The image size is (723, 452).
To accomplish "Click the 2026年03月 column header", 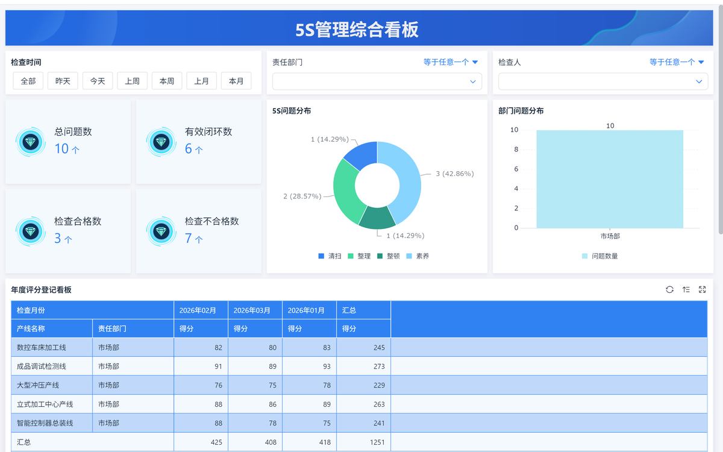I will (x=255, y=310).
